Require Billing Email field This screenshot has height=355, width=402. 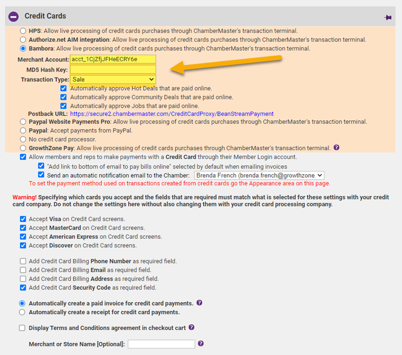tap(23, 270)
